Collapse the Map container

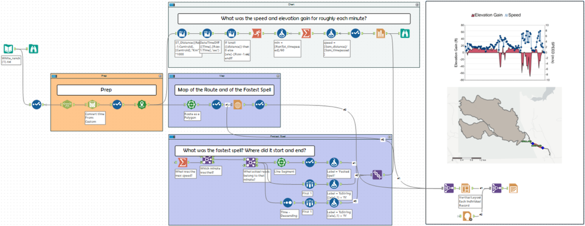278,76
